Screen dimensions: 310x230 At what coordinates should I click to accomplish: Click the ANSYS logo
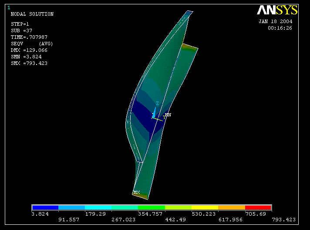[277, 10]
